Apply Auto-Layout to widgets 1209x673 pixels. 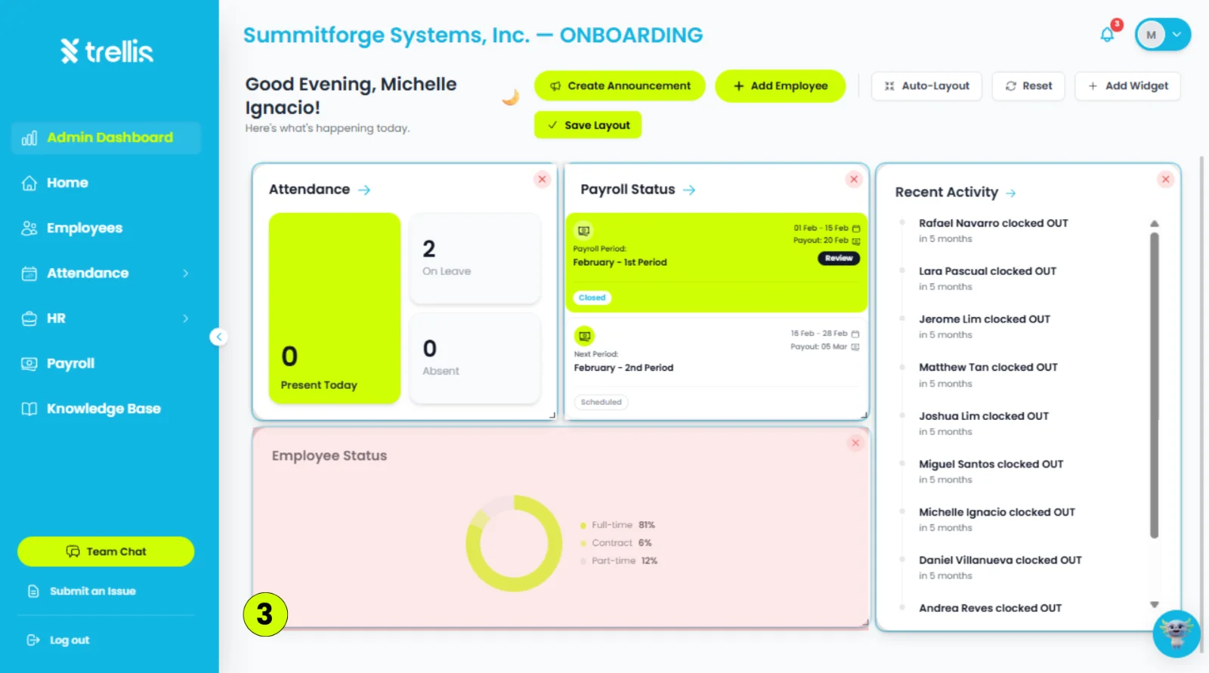926,86
